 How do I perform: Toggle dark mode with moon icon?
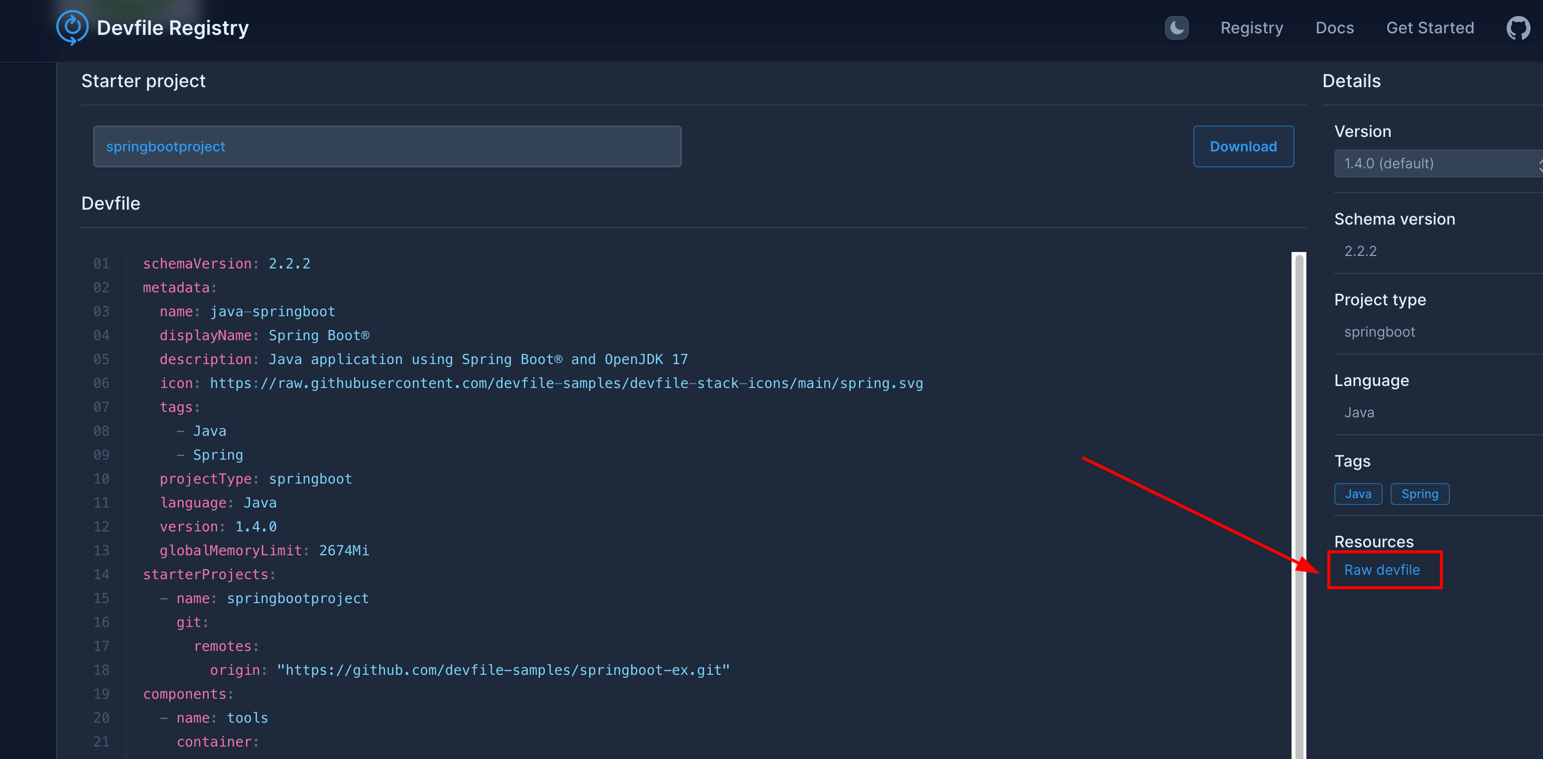[1176, 27]
